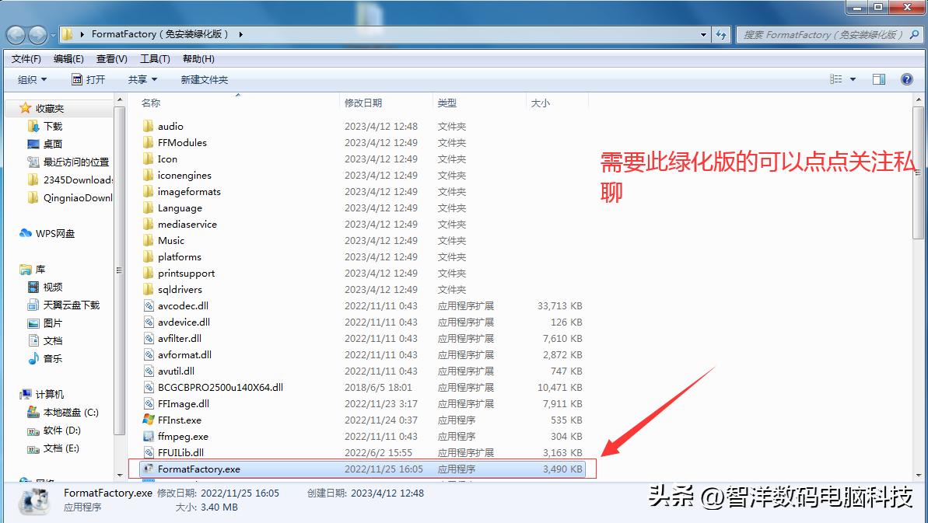Open the 查看(V) menu
The image size is (928, 523).
click(x=110, y=58)
